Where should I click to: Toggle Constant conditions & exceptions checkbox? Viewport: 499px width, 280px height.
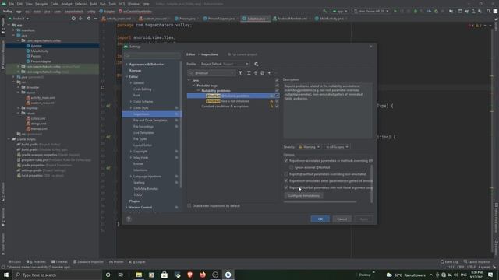277,107
